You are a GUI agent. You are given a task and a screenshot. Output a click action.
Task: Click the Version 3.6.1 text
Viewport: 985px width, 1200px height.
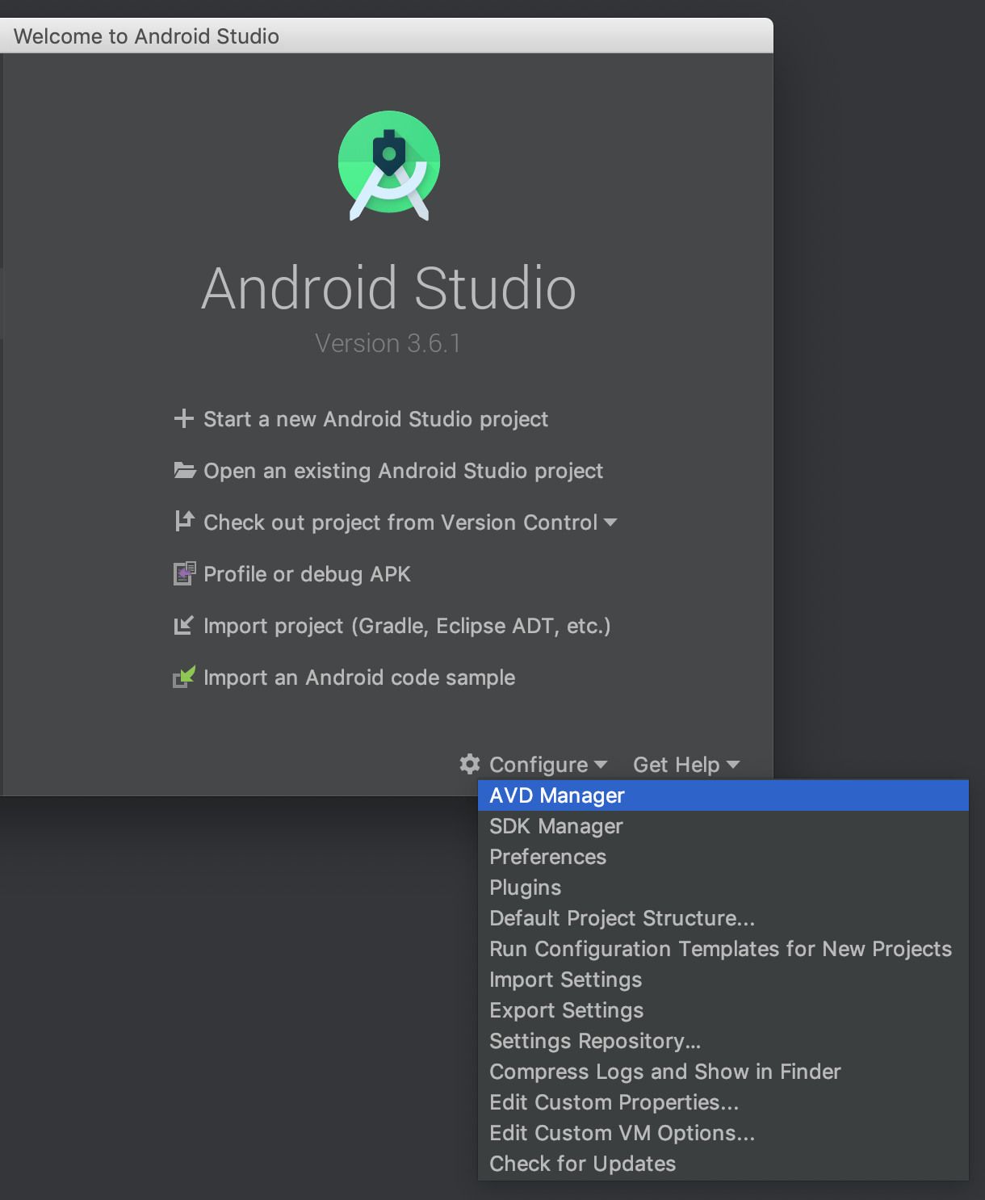point(388,343)
